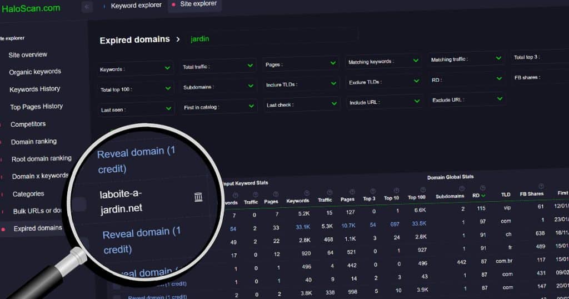Collapse the sidebar with the arrow button
The width and height of the screenshot is (569, 299).
click(x=87, y=7)
